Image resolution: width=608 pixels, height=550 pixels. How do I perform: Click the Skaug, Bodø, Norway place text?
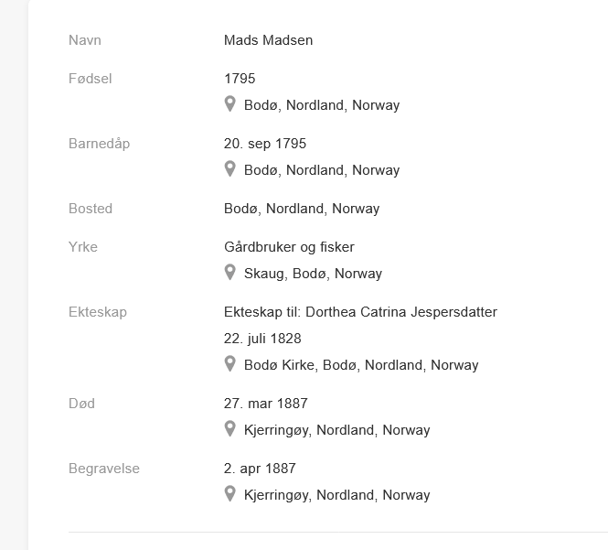(313, 274)
